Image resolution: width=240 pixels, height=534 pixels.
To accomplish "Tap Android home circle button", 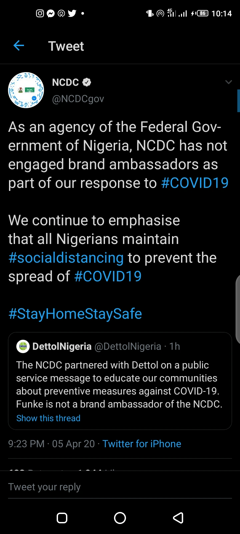I will [120, 518].
